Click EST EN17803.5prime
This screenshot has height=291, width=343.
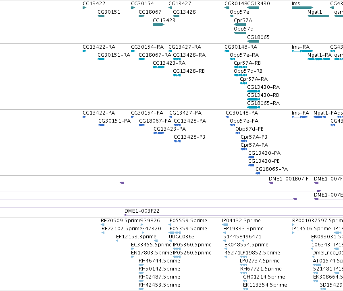[133, 257]
